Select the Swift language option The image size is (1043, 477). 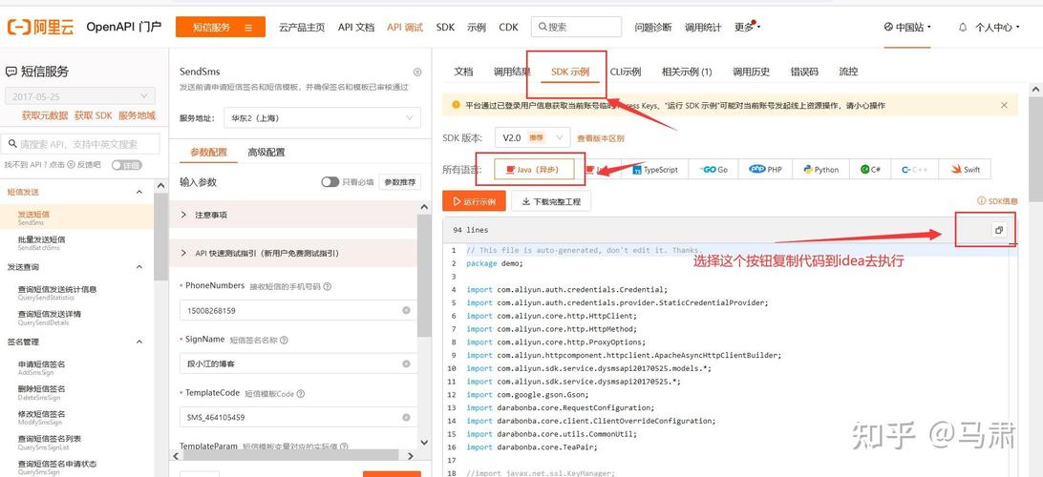(x=965, y=170)
